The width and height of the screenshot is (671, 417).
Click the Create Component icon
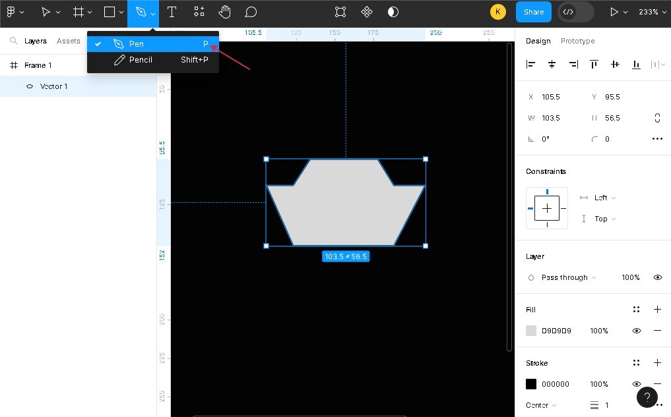tap(367, 12)
